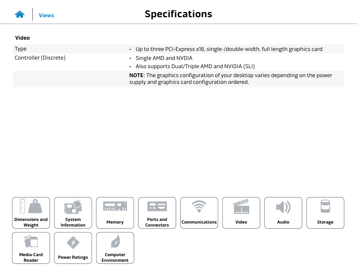The width and height of the screenshot is (357, 270).
Task: Open the Computer Environment tile
Action: tap(115, 248)
